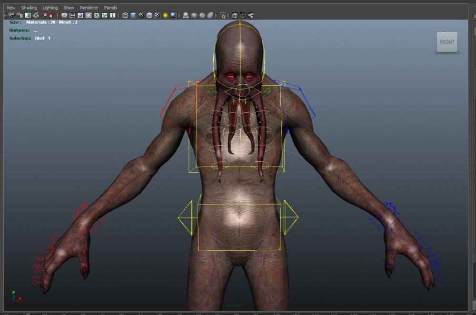The height and width of the screenshot is (315, 476).
Task: Open the camera attributes icon
Action: pyautogui.click(x=20, y=15)
